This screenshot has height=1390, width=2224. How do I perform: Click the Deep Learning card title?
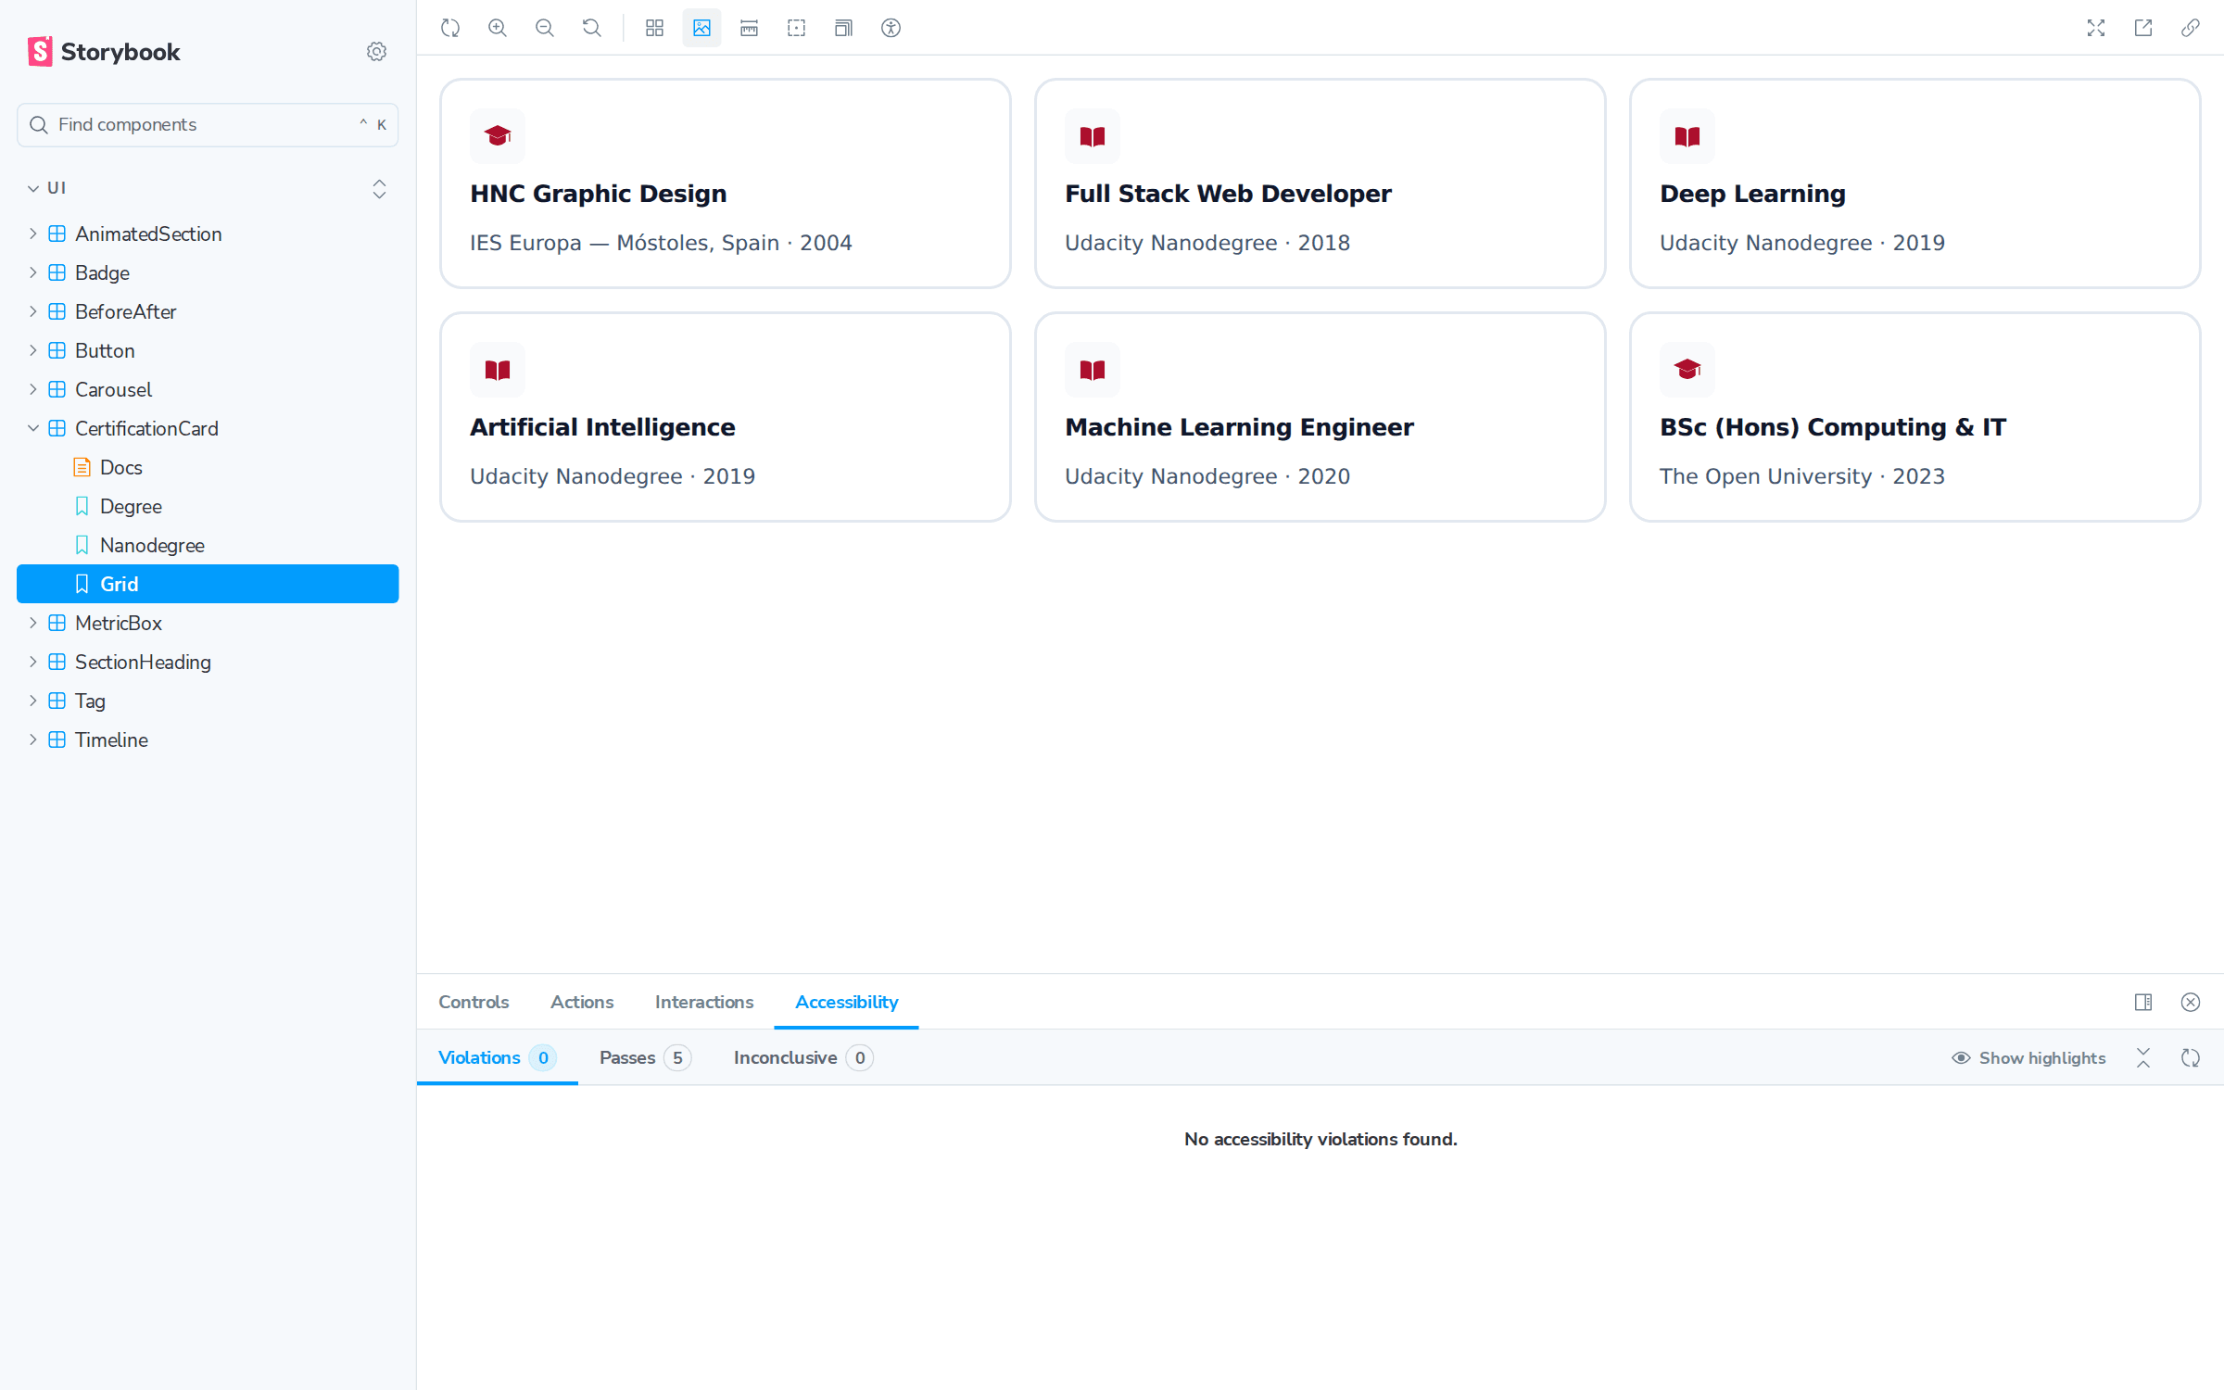click(1752, 193)
